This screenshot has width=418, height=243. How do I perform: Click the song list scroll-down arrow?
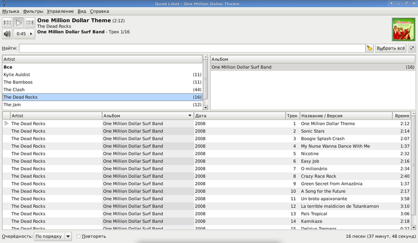coord(413,227)
